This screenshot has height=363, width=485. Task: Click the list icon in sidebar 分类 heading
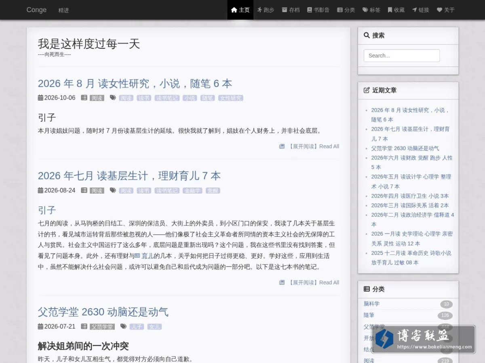click(x=367, y=289)
